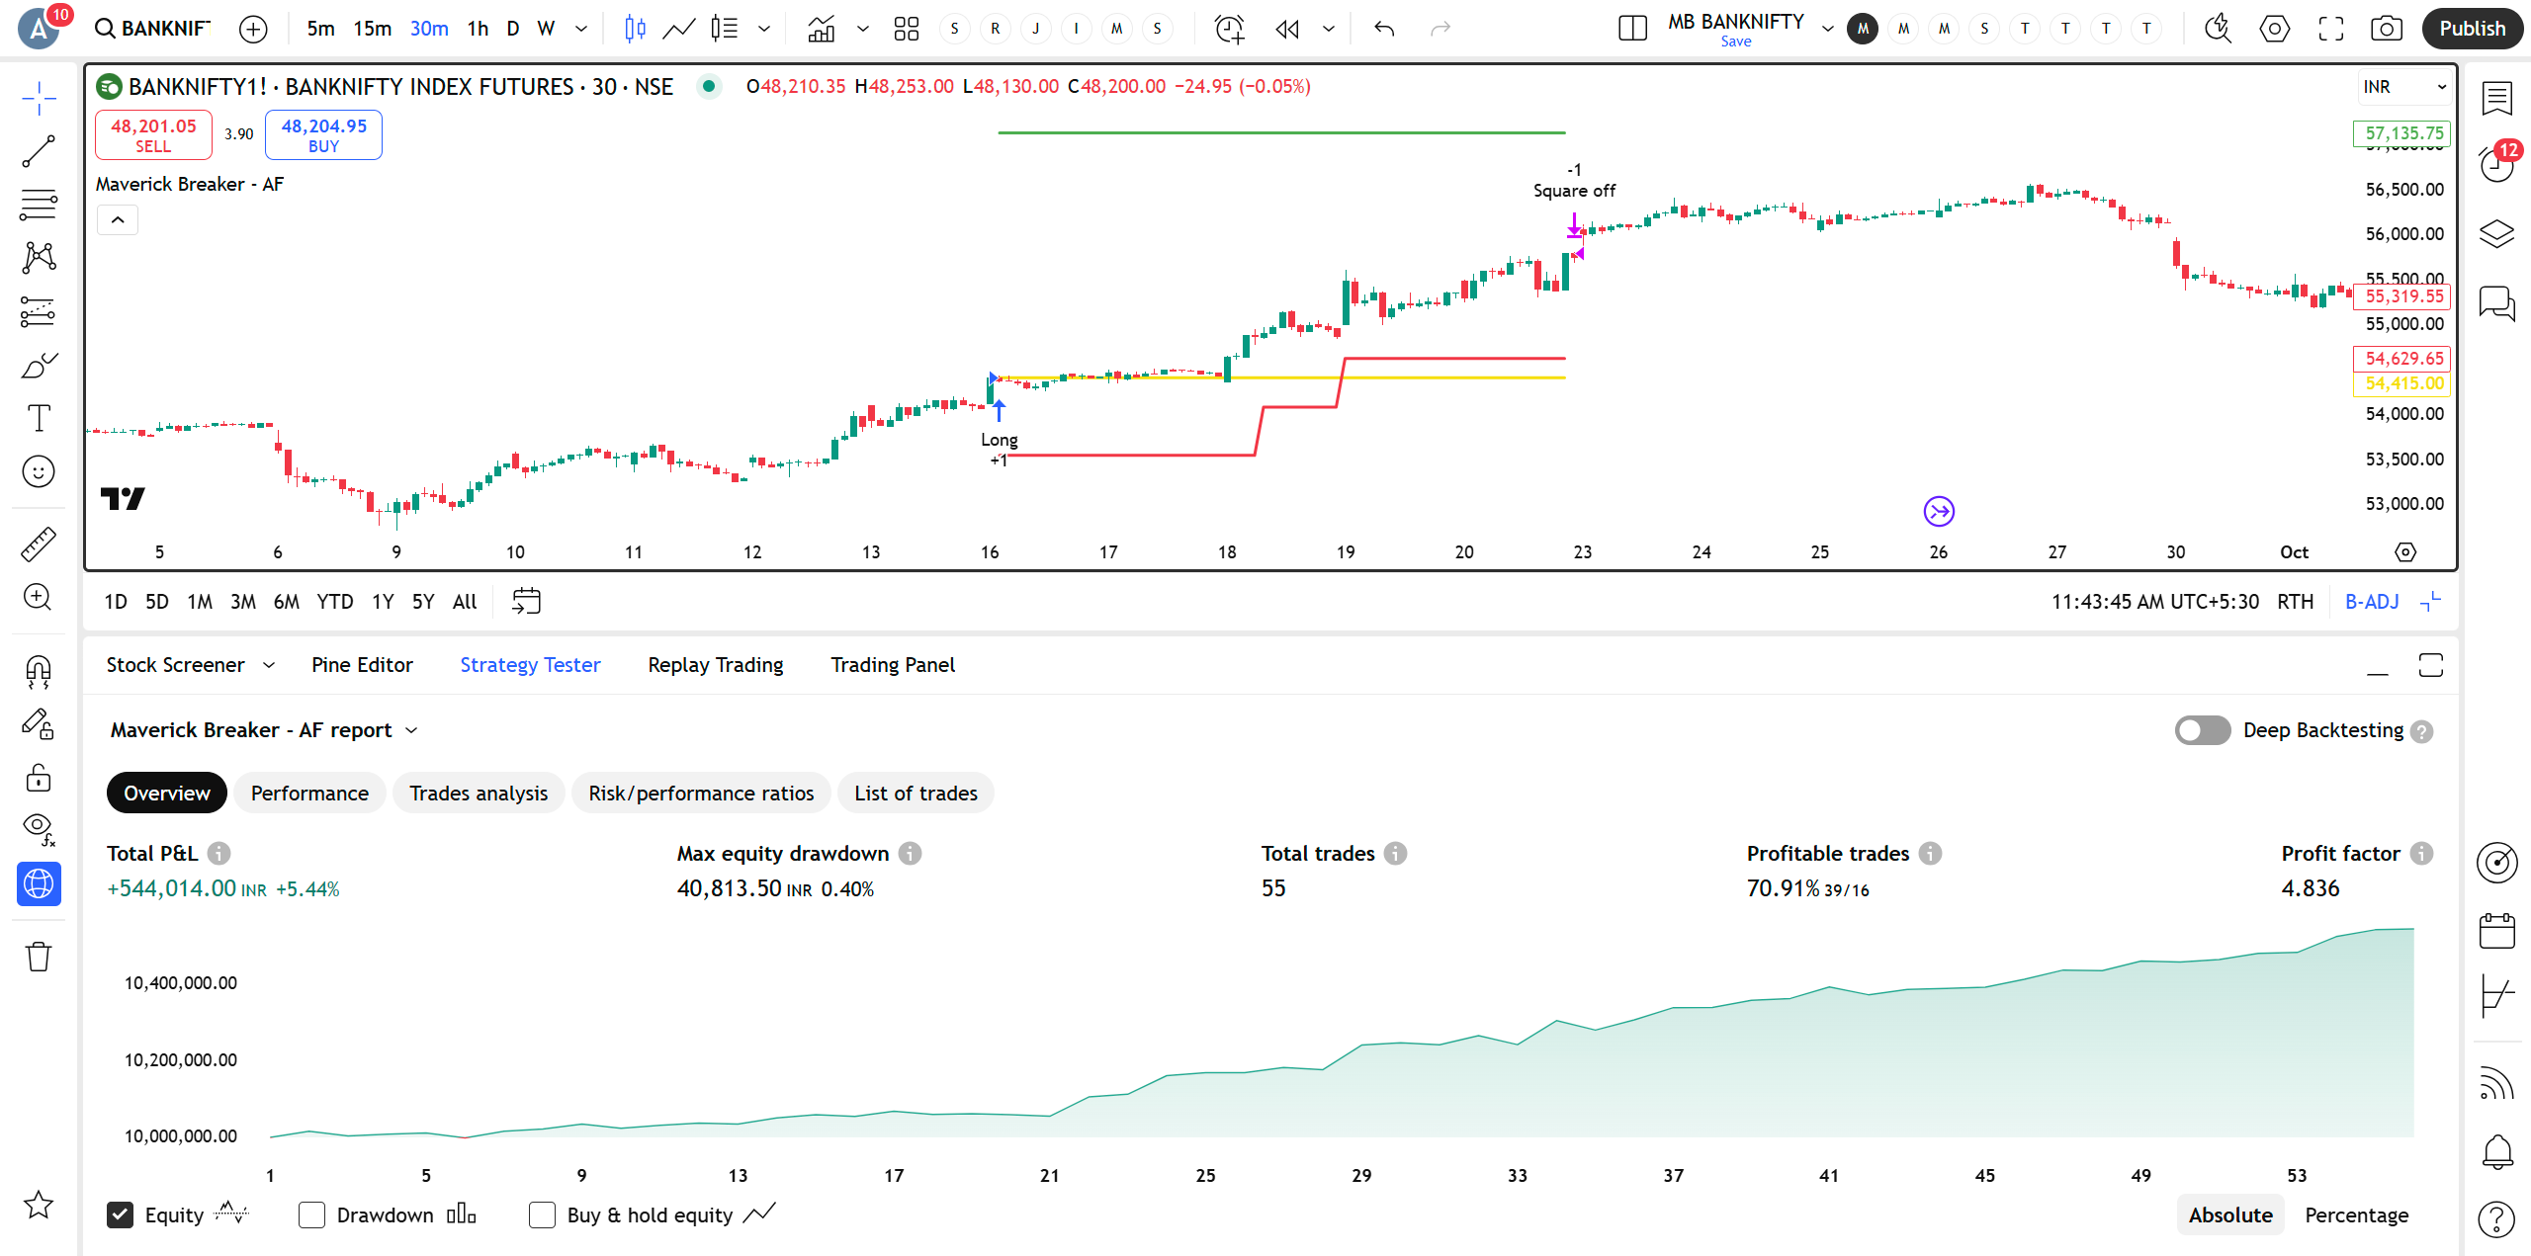Select the patterns drawing tool

click(x=39, y=259)
